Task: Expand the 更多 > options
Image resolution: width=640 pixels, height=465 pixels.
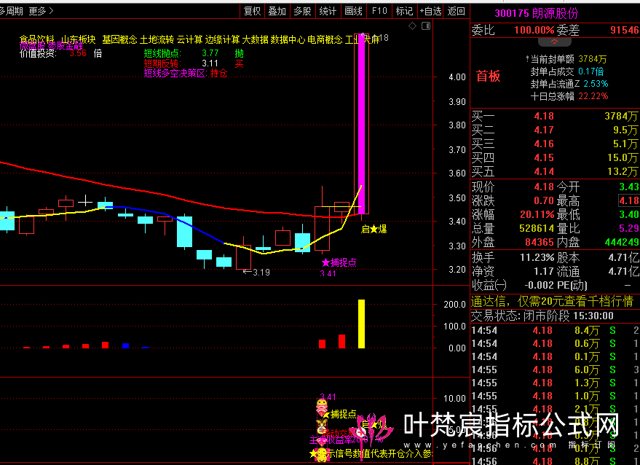Action: click(42, 11)
